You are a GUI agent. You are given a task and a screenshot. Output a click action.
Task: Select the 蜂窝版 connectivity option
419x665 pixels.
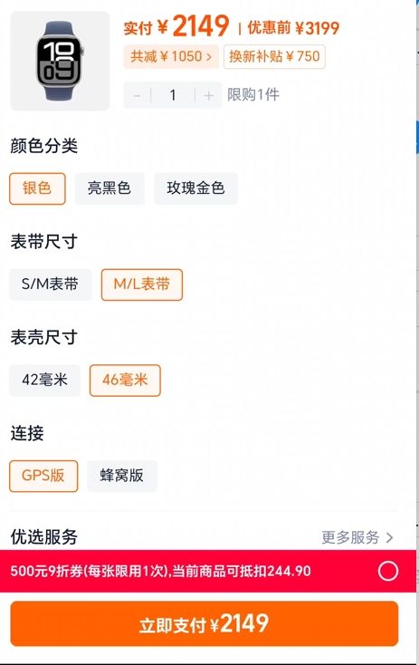pos(122,476)
